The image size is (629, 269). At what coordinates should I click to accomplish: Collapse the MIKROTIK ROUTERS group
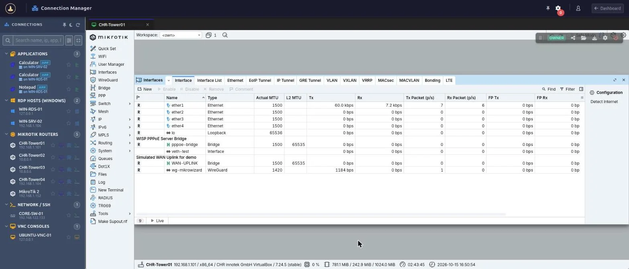coord(6,134)
